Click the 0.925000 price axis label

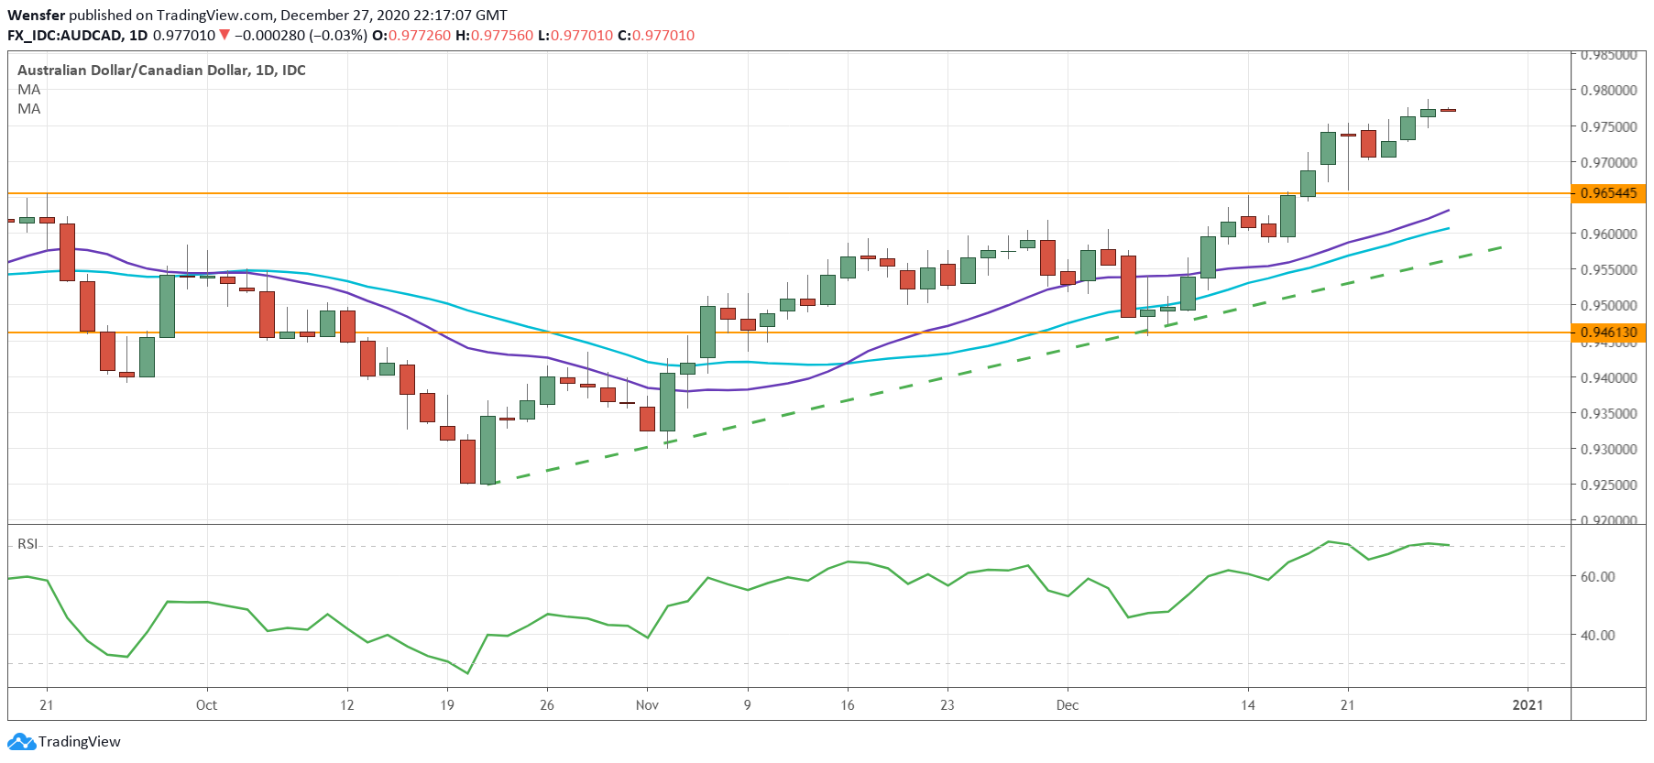pyautogui.click(x=1608, y=485)
